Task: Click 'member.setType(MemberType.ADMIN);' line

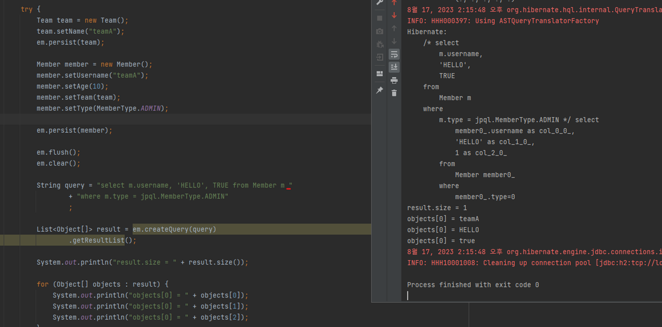Action: 102,109
